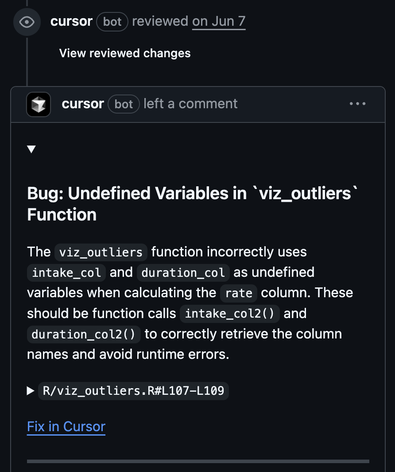The width and height of the screenshot is (395, 472).
Task: Click the eye review icon in timeline
Action: coord(27,22)
